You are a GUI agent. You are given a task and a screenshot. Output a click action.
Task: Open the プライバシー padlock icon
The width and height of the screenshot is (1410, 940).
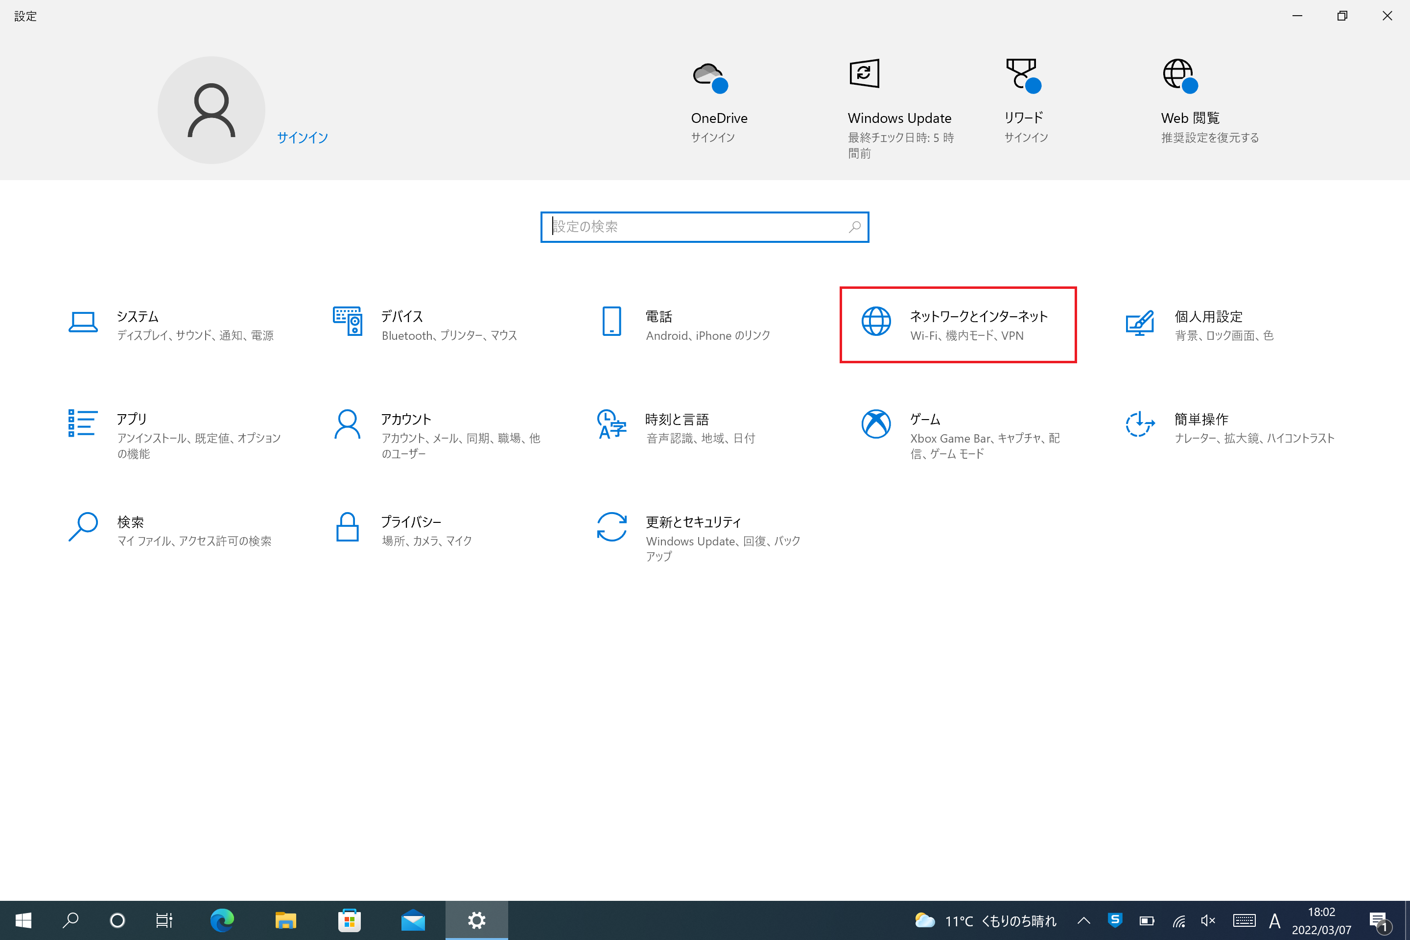coord(348,526)
